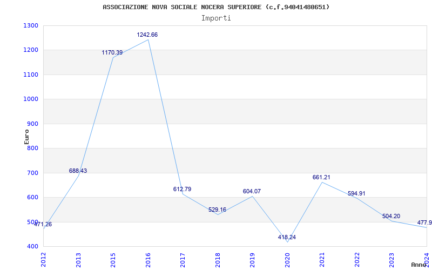Select the 612.79 data label

(x=182, y=190)
